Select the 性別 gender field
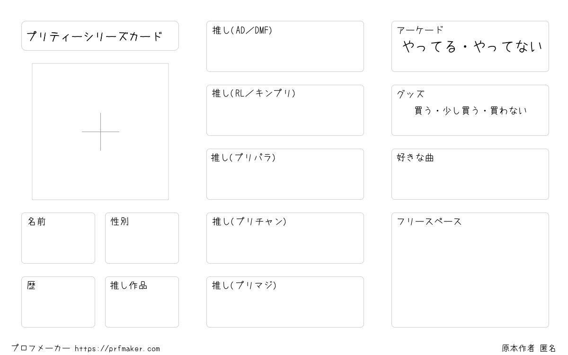 coord(142,238)
